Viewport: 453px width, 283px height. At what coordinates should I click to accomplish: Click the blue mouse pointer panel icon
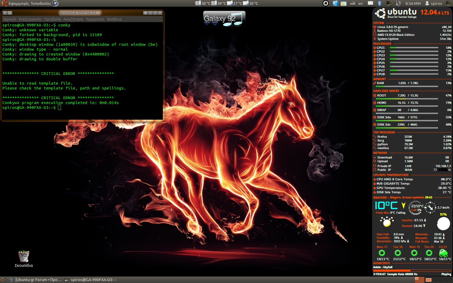click(x=335, y=3)
